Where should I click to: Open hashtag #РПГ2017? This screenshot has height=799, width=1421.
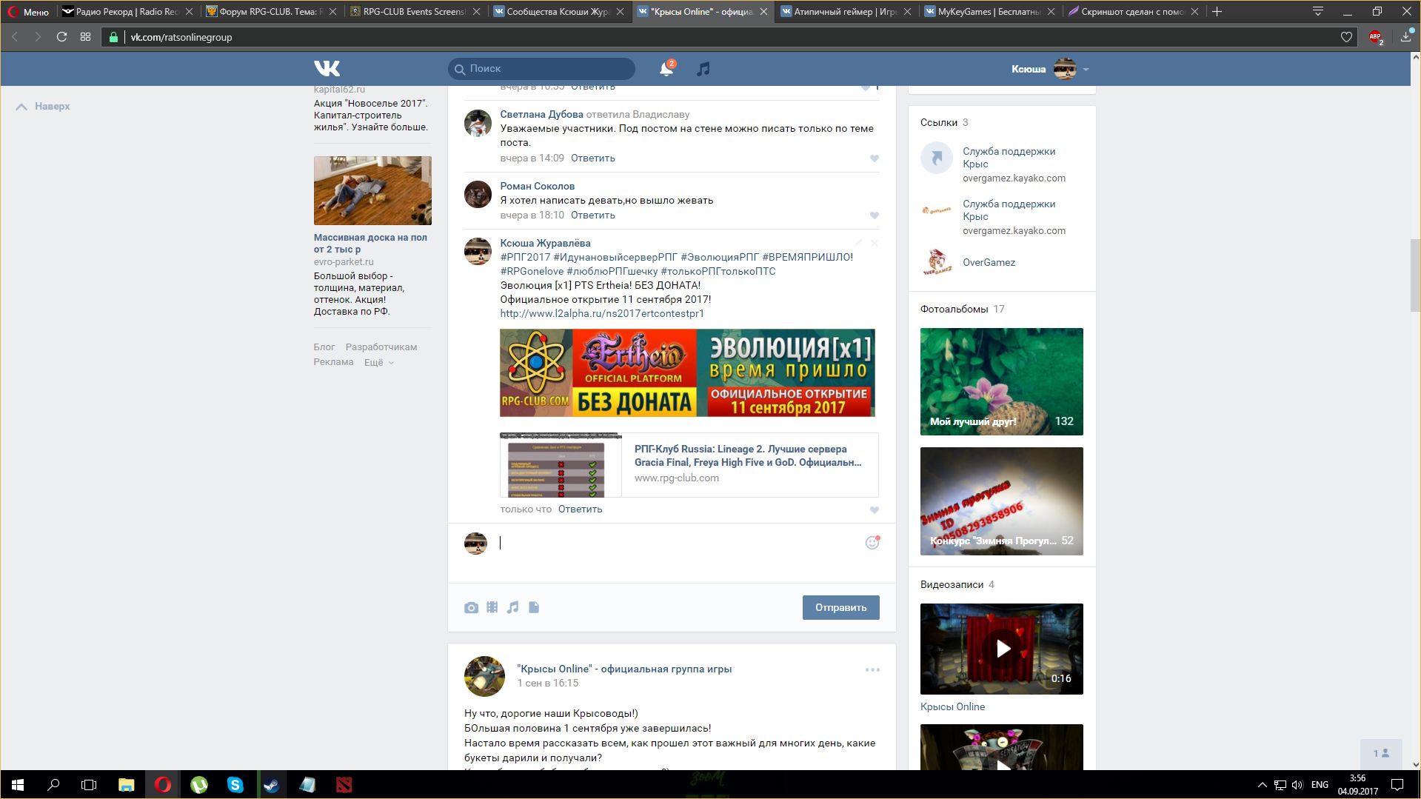525,258
